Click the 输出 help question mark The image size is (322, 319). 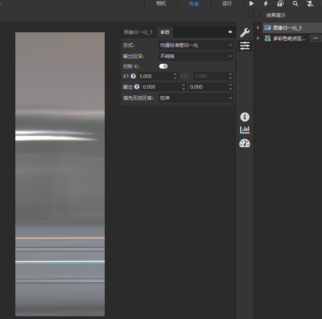click(137, 87)
